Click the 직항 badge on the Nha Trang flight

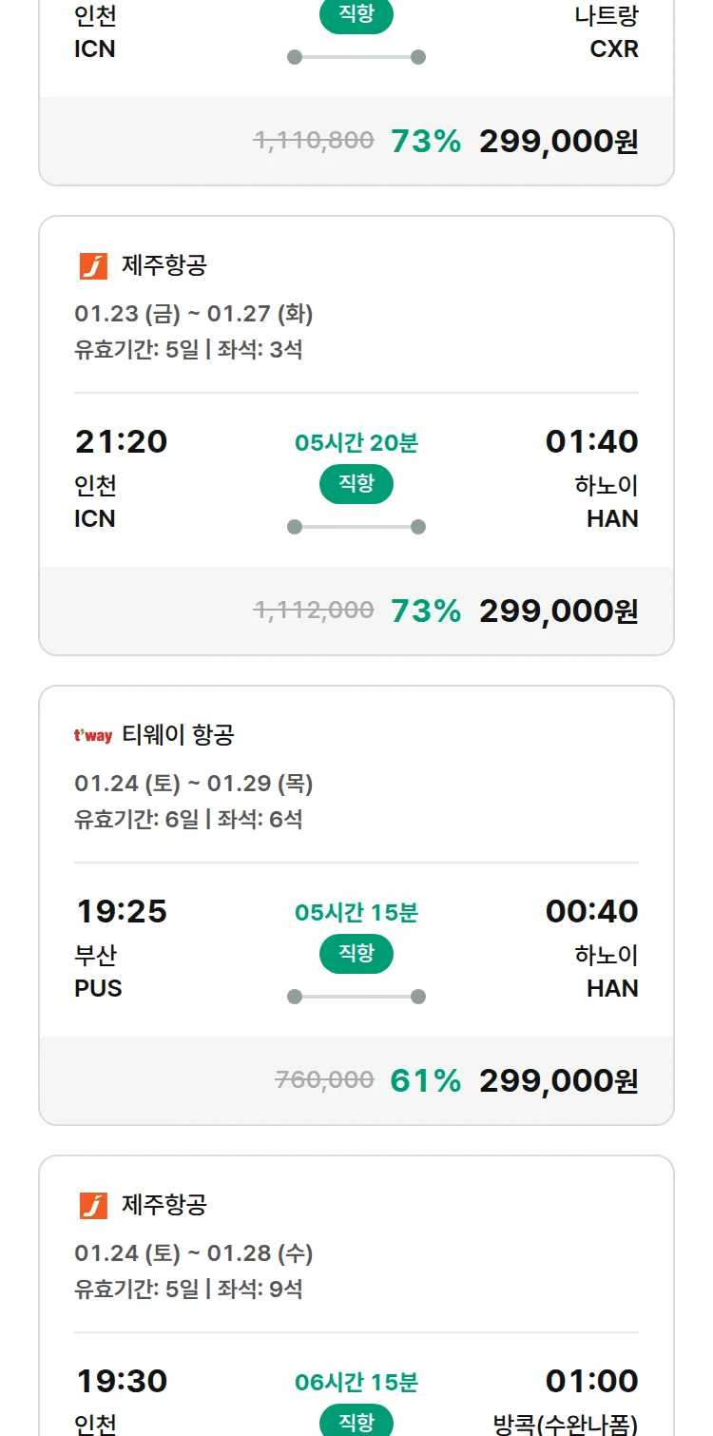coord(356,15)
